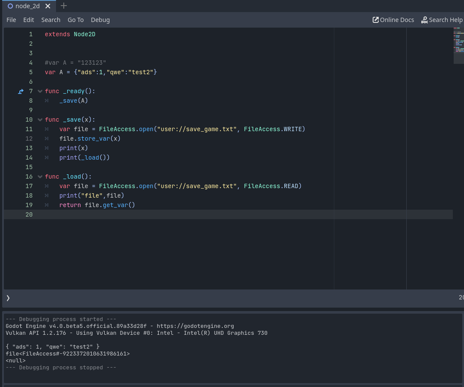Click the script icon on the node_2d tab
464x387 pixels.
pyautogui.click(x=10, y=6)
